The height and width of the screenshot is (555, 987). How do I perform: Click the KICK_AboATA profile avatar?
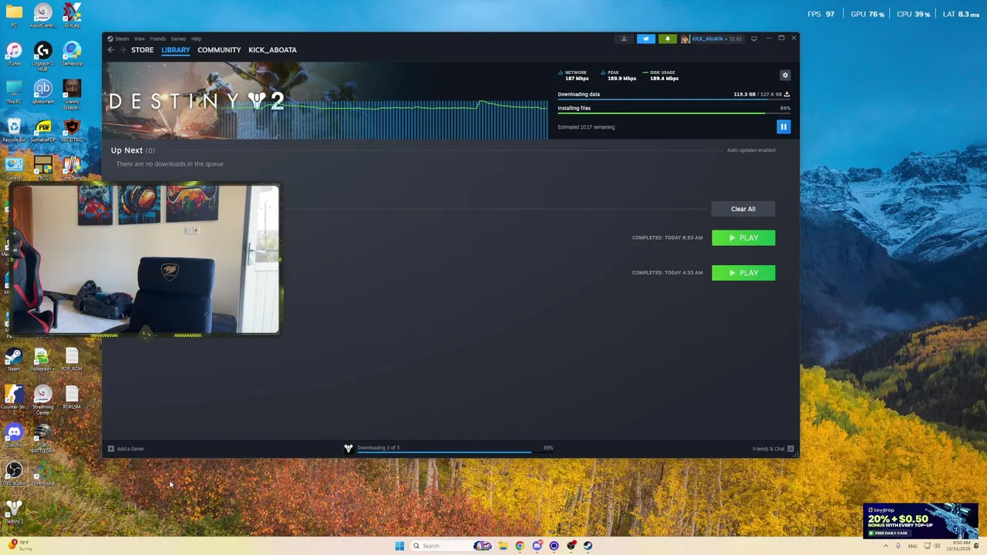[x=685, y=39]
